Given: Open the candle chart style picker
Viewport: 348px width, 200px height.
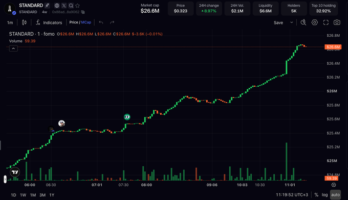Looking at the screenshot, I should [24, 22].
